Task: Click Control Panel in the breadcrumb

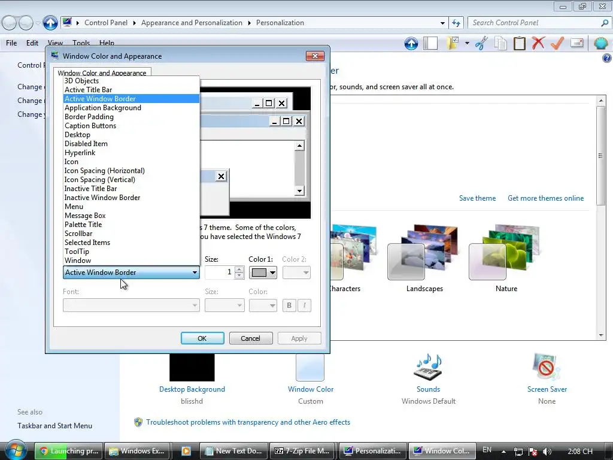Action: point(106,23)
